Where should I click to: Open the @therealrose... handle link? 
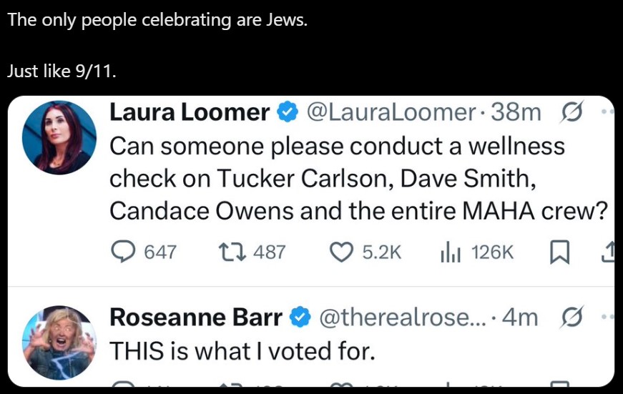tap(403, 317)
